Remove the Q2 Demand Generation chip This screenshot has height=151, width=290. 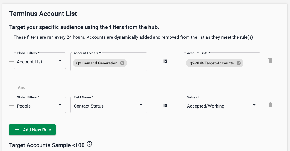coord(122,63)
